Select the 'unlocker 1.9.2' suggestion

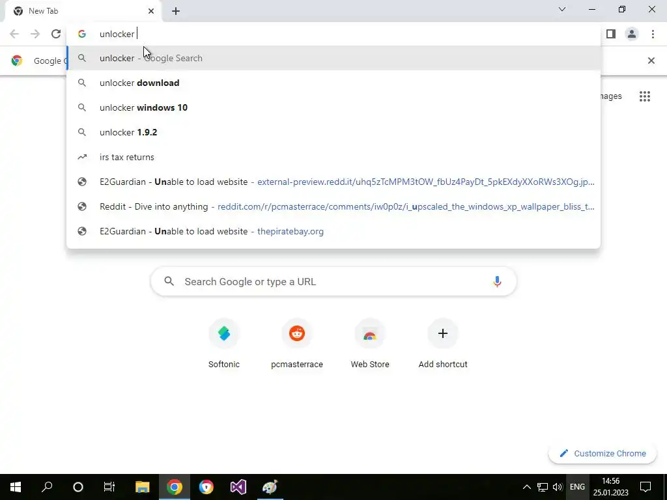click(334, 132)
